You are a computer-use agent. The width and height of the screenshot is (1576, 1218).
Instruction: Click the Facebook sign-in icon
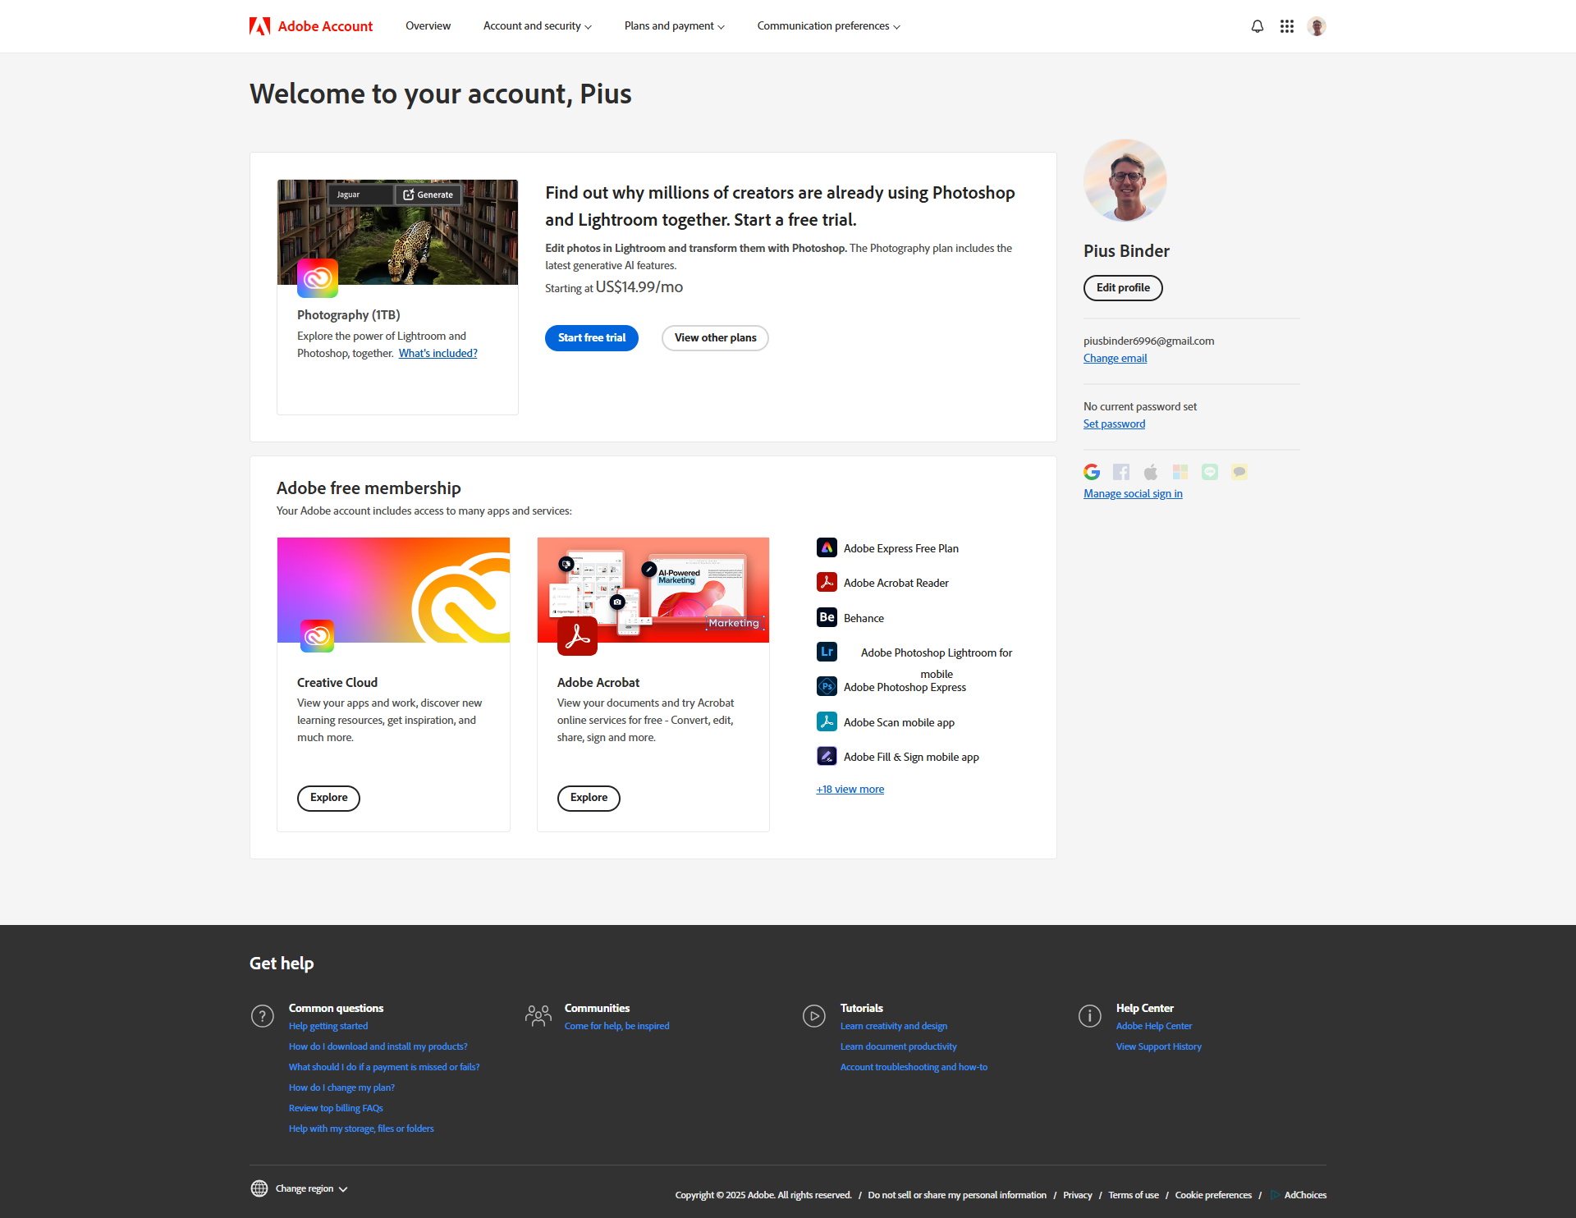pos(1120,472)
